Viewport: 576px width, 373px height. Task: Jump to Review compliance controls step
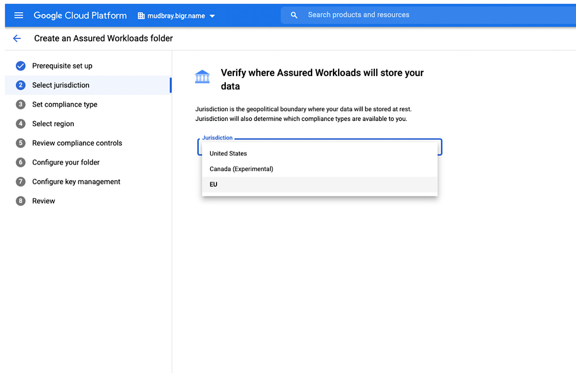tap(77, 143)
